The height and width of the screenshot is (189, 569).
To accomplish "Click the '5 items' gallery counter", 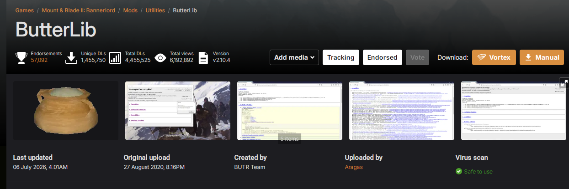I will 289,138.
